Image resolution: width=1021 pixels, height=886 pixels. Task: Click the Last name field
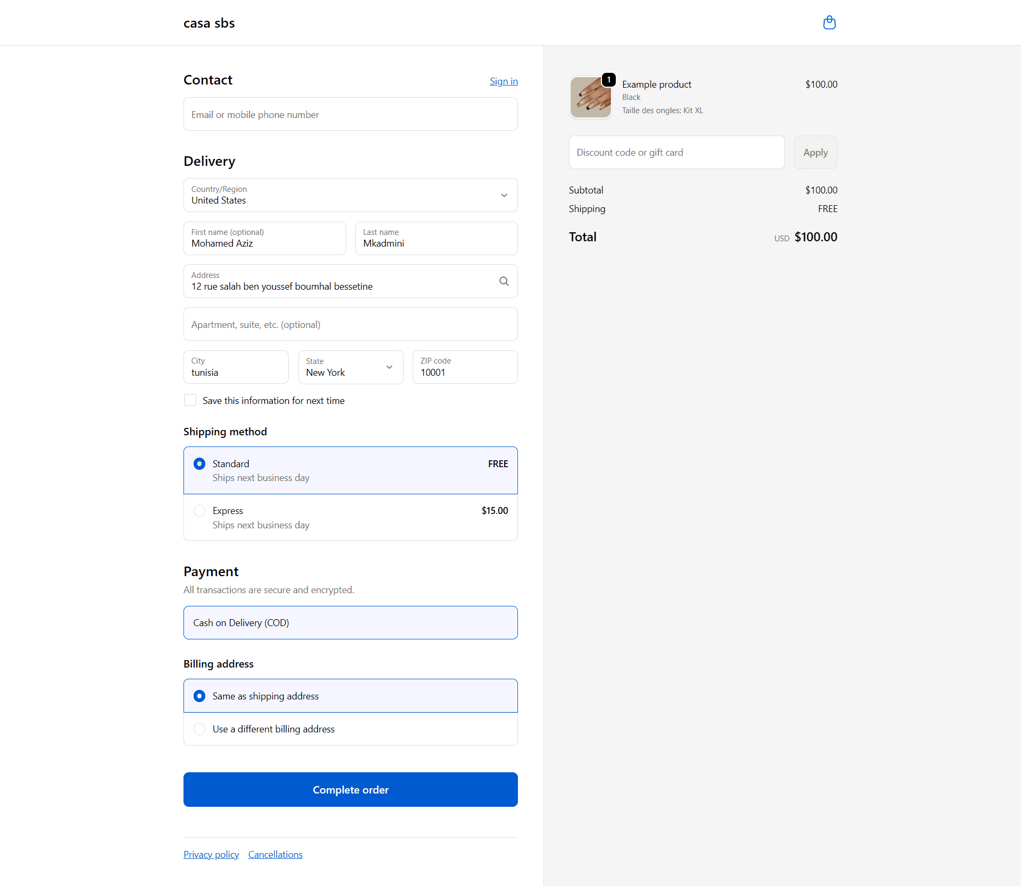(x=436, y=238)
